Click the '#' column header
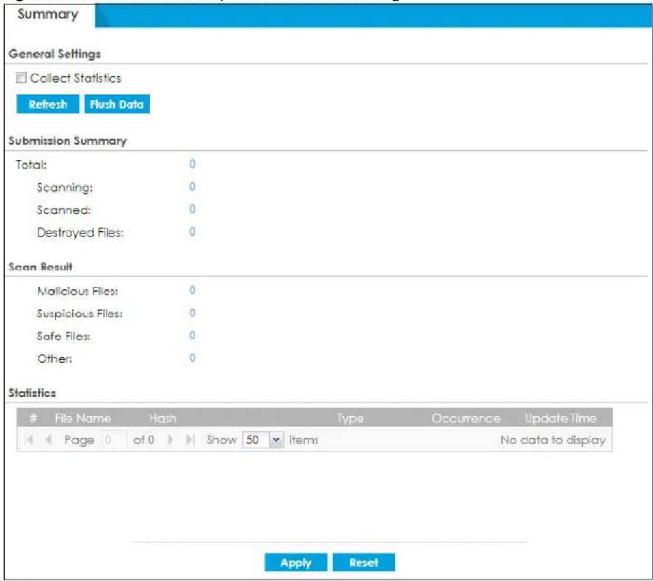Viewport: 653px width, 581px height. click(x=33, y=418)
